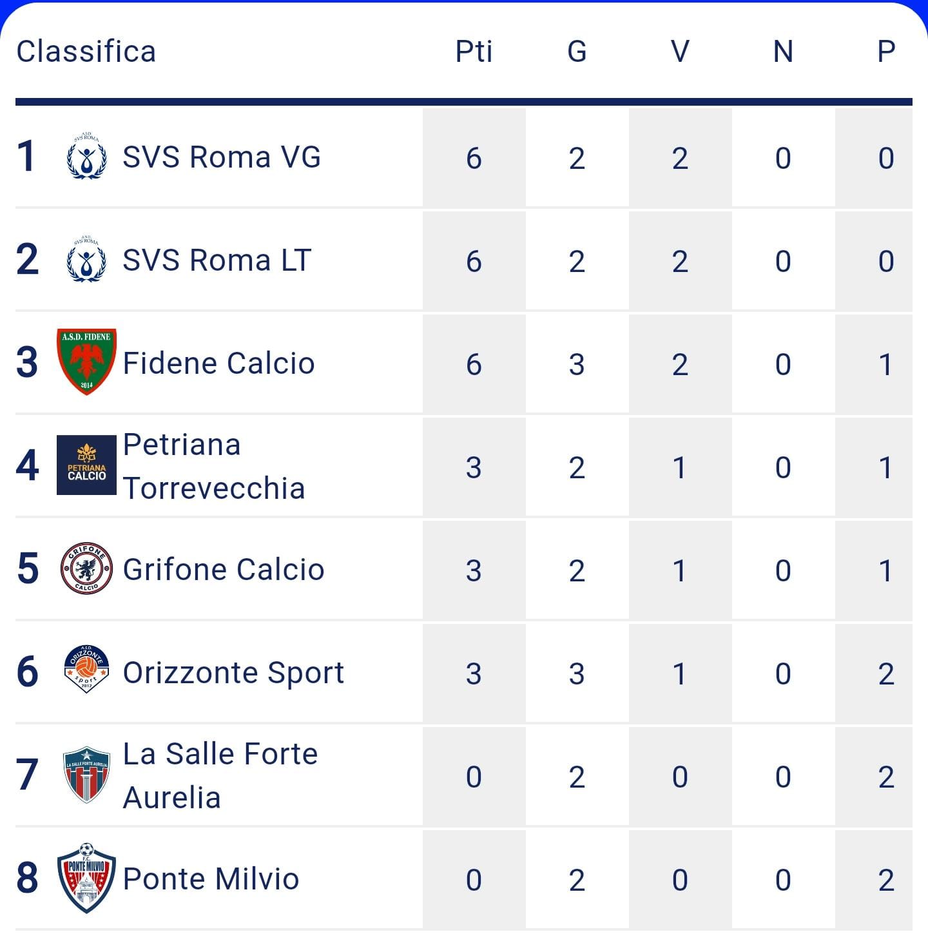This screenshot has width=928, height=941.
Task: Select the Petriana Calcio dark blue logo
Action: [x=86, y=465]
